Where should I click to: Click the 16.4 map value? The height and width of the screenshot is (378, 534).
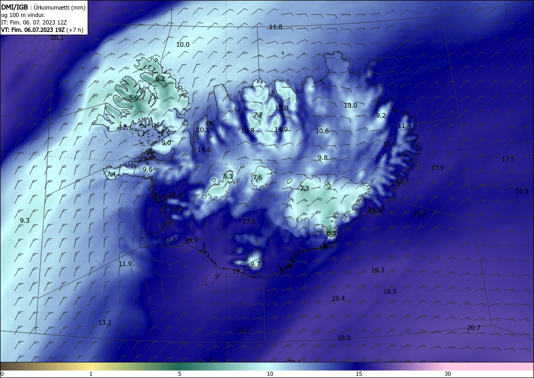pos(175,195)
